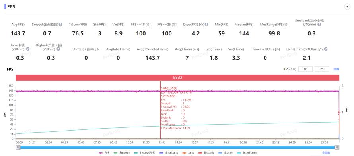Grab the right handle of time range slider
The height and width of the screenshot is (156, 354).
point(337,147)
